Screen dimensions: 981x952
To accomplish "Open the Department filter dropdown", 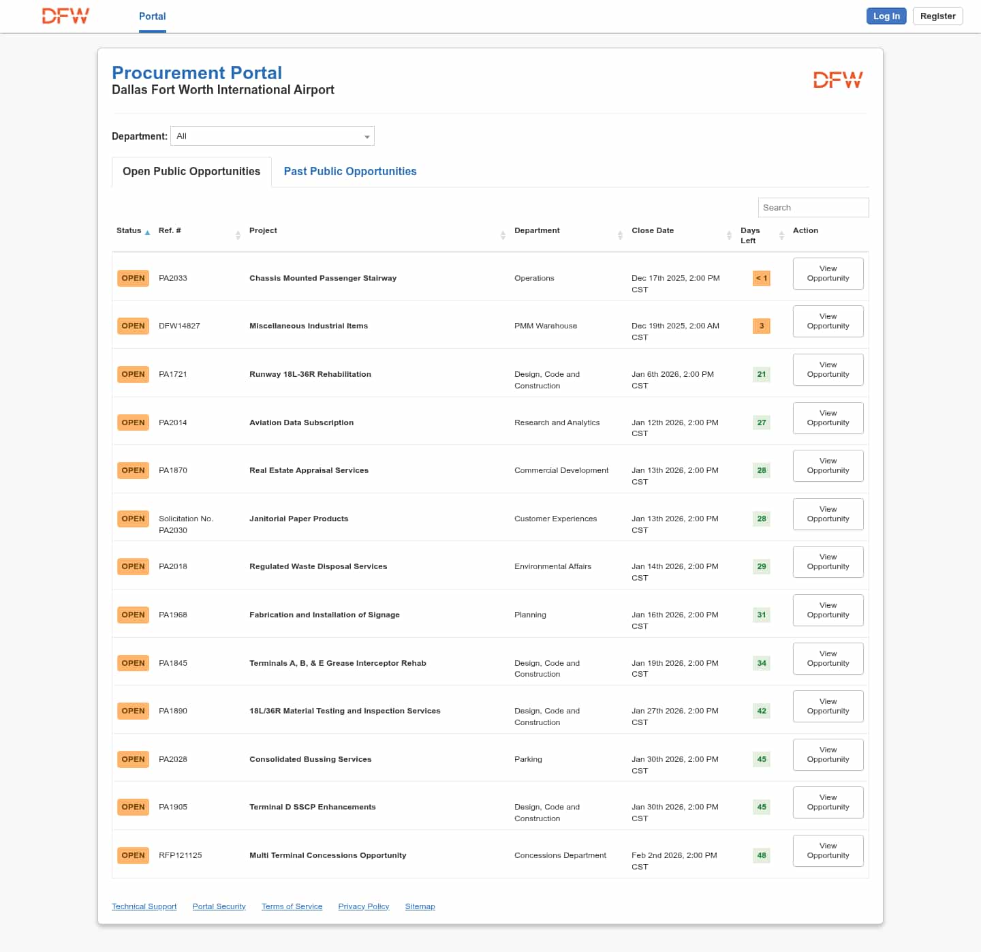I will [x=272, y=136].
